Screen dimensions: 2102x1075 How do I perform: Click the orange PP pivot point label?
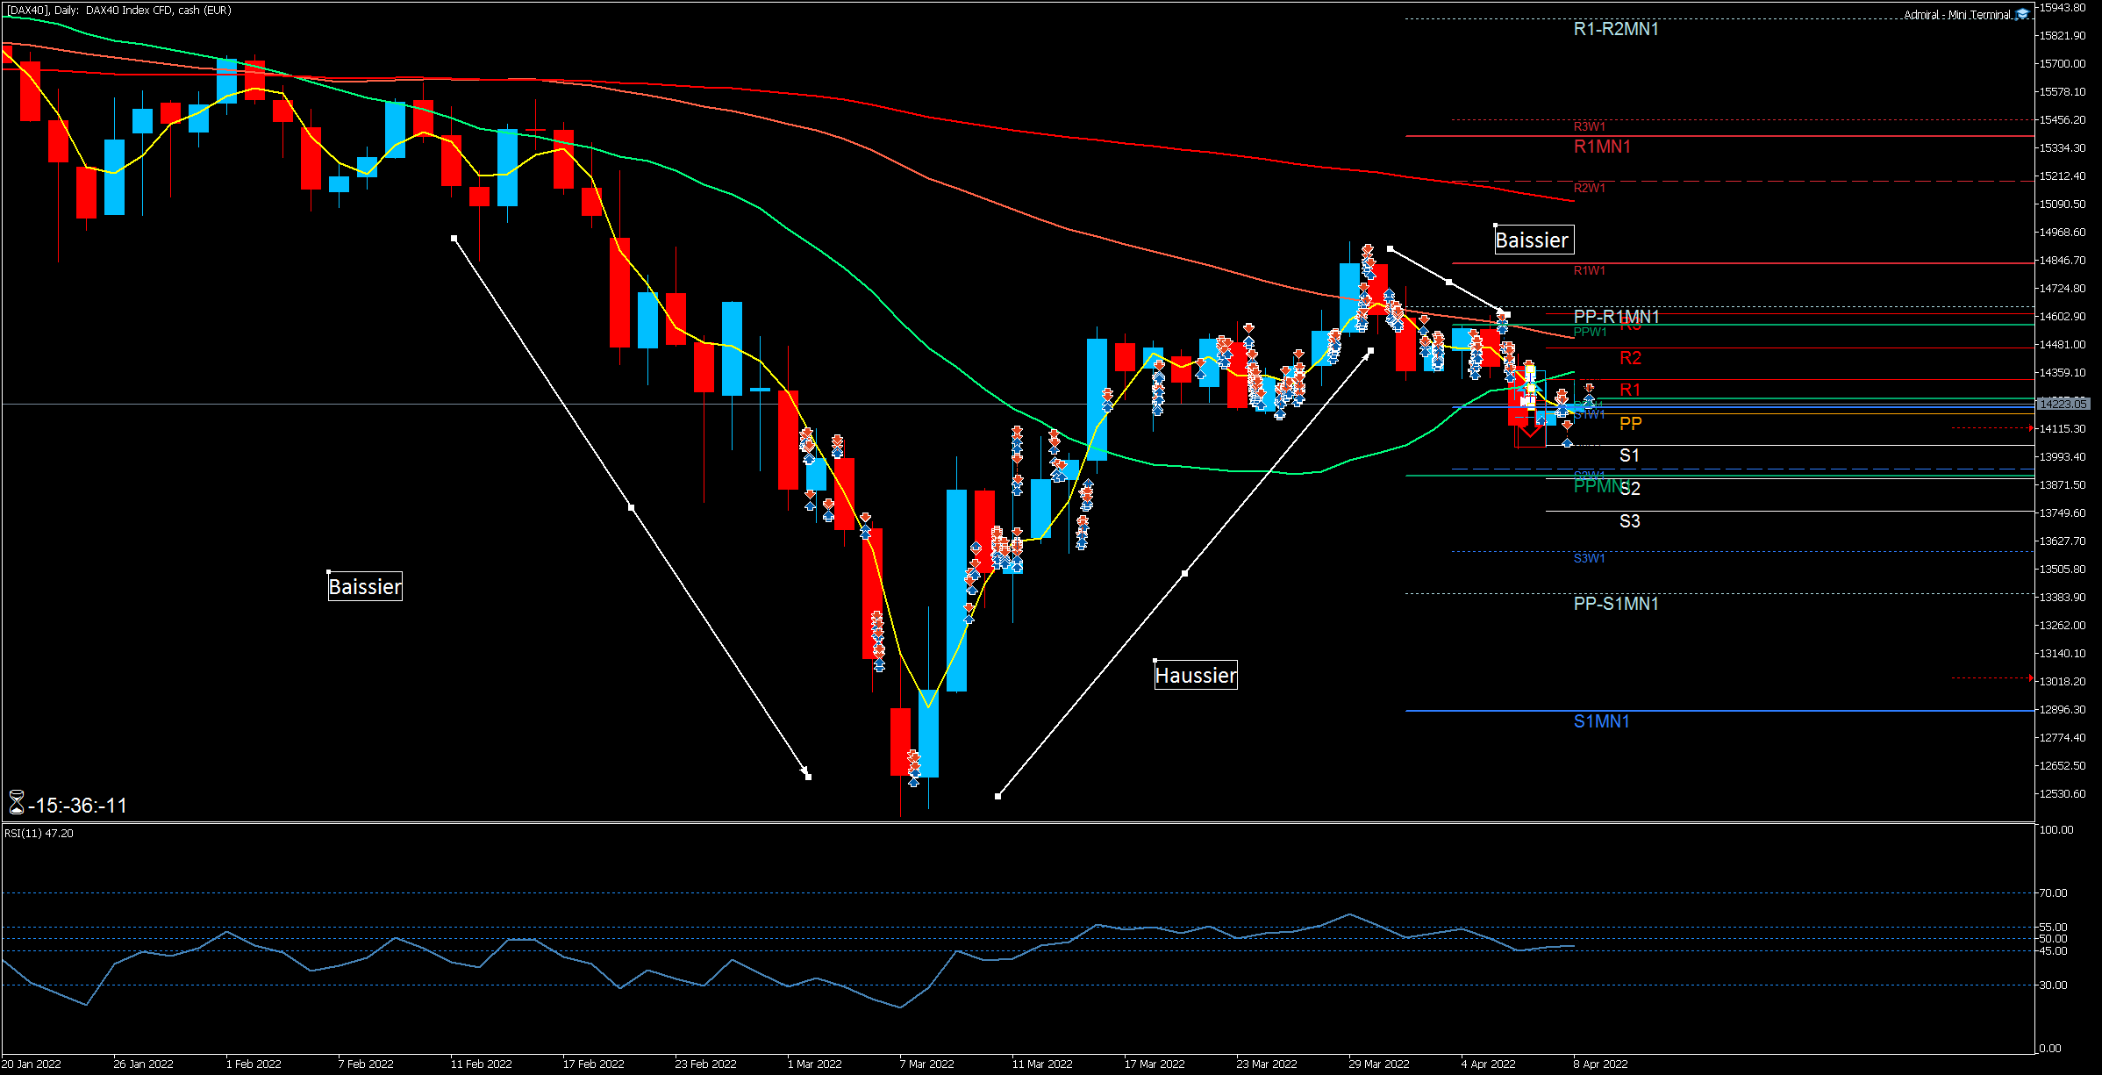click(1630, 424)
